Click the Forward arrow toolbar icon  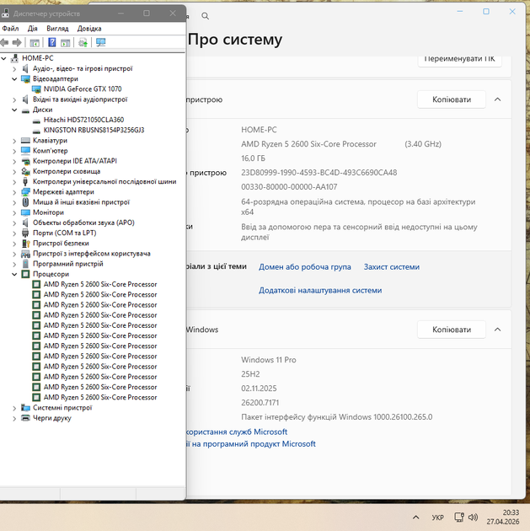tap(17, 42)
